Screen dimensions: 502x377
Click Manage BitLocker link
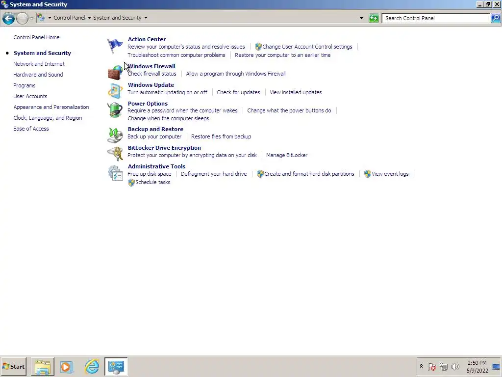pyautogui.click(x=286, y=155)
